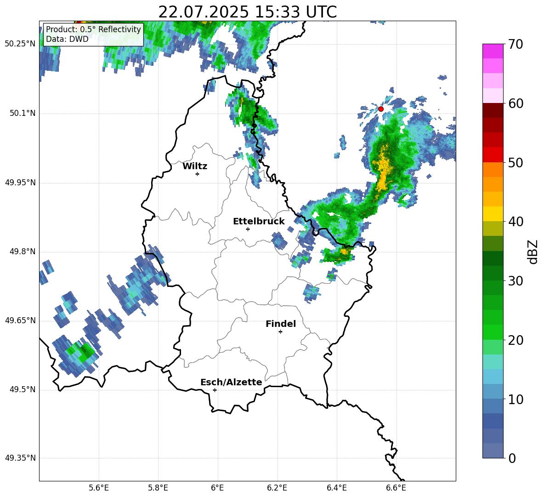Click the 'Product: 0.5° Reflectivity' legend text
544x497 pixels.
[x=93, y=29]
